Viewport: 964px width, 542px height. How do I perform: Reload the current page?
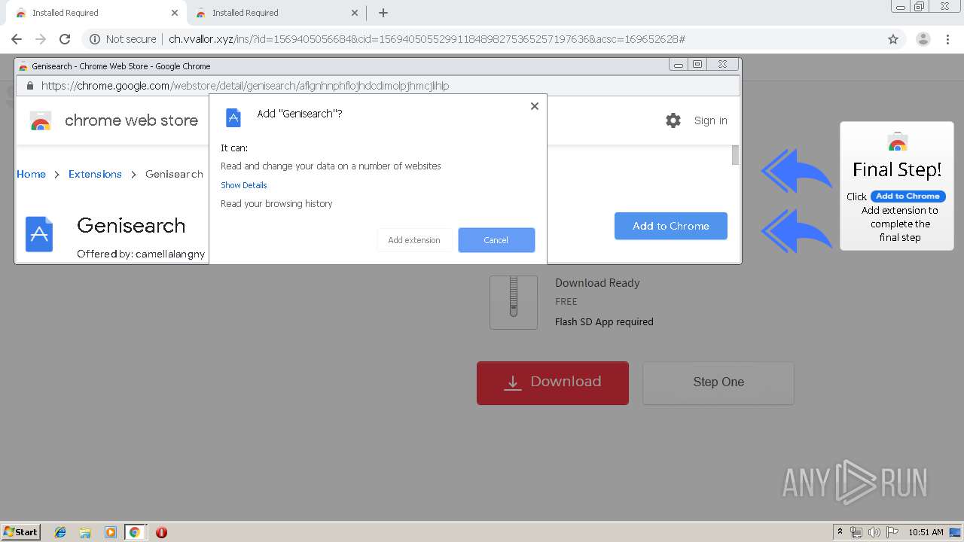[x=65, y=39]
